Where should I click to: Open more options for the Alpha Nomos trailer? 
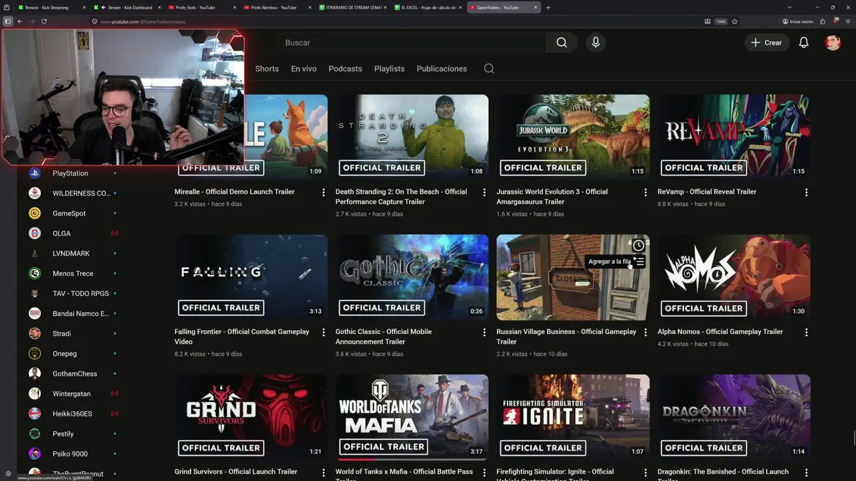807,332
